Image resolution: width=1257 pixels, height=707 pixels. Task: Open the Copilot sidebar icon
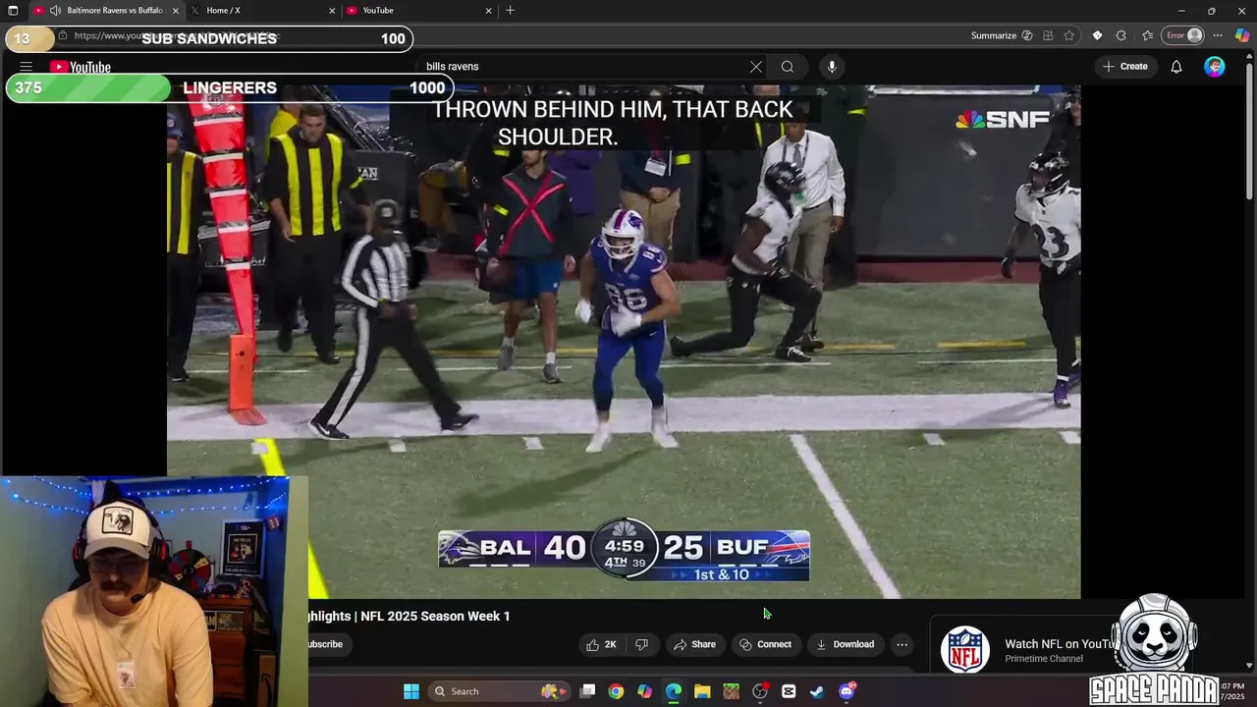tap(1242, 35)
